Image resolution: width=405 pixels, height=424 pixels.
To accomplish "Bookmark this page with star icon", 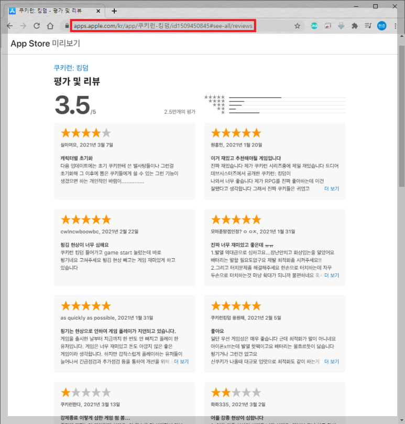I will point(297,26).
